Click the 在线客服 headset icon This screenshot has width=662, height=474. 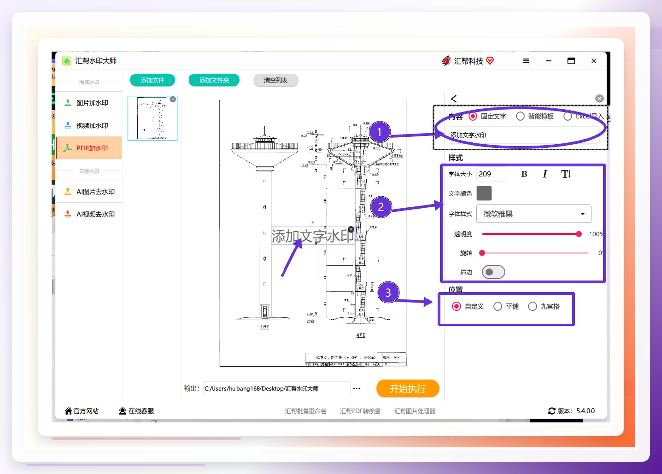pyautogui.click(x=122, y=411)
